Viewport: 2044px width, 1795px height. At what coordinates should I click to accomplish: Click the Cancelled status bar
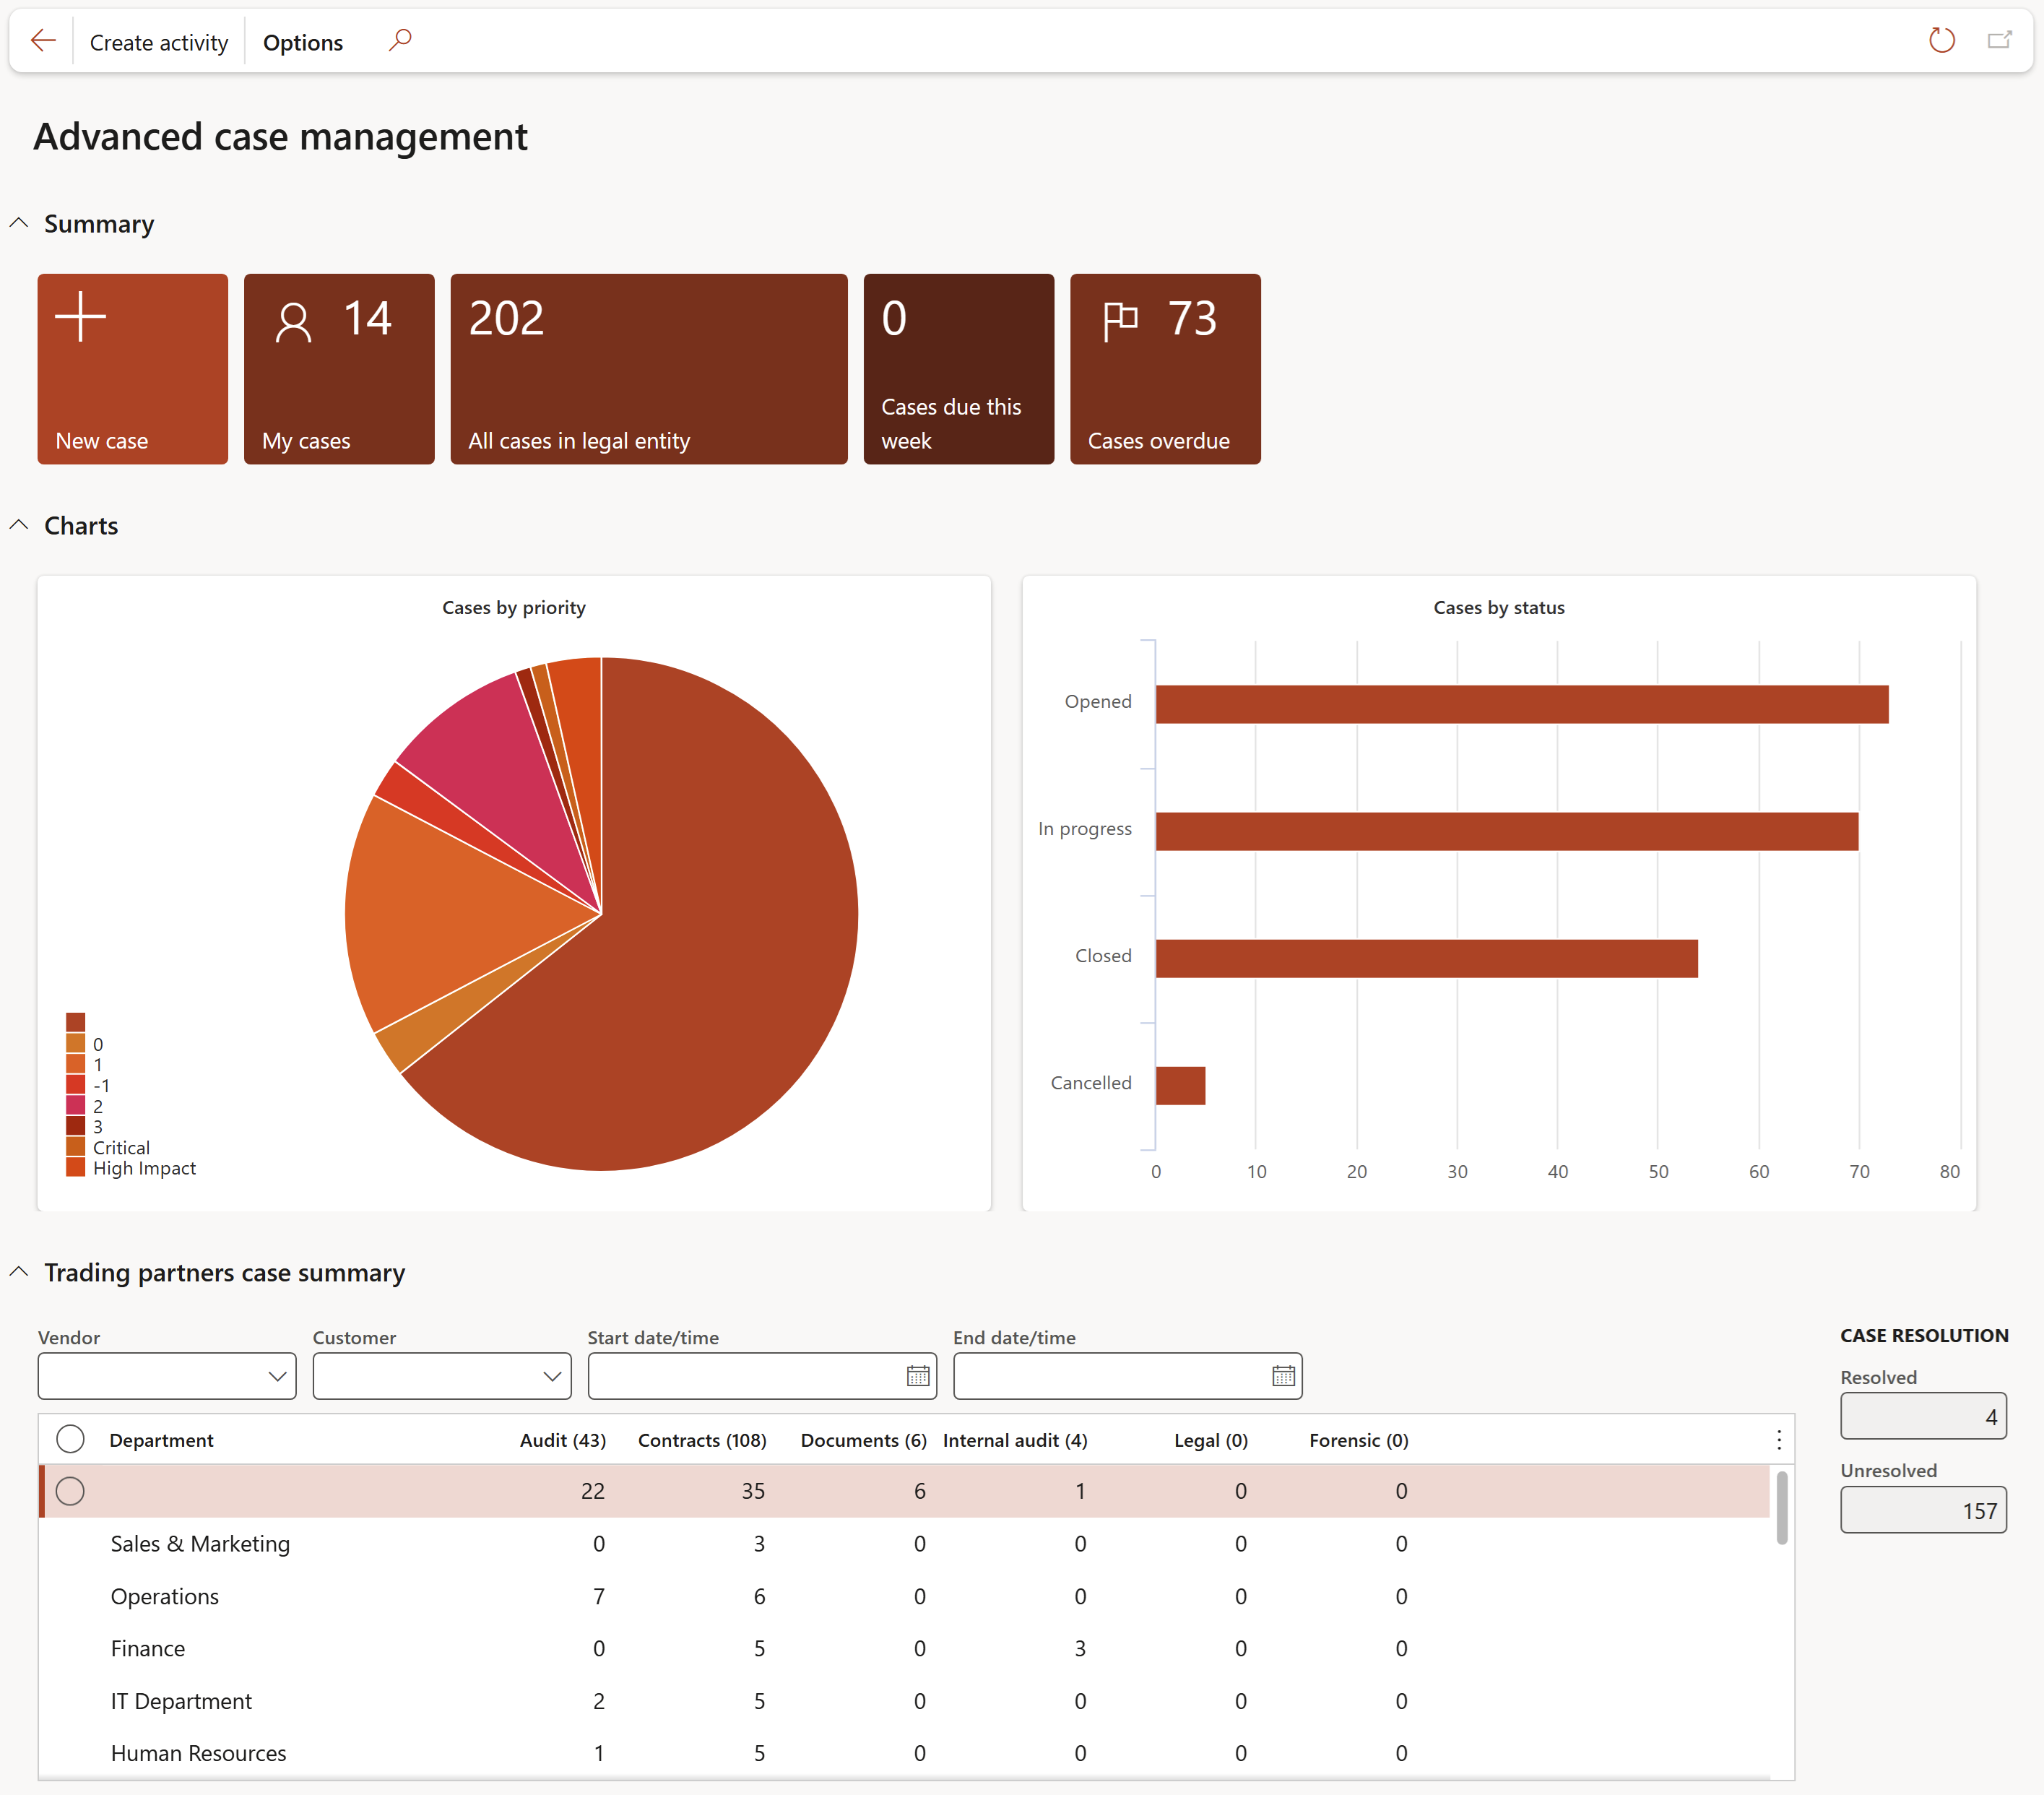click(1181, 1085)
